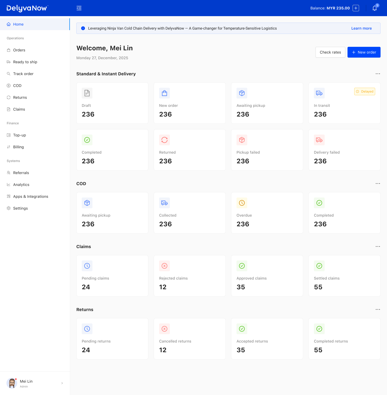Open the Standard & Instant Delivery options menu
This screenshot has height=395, width=387.
click(x=378, y=74)
